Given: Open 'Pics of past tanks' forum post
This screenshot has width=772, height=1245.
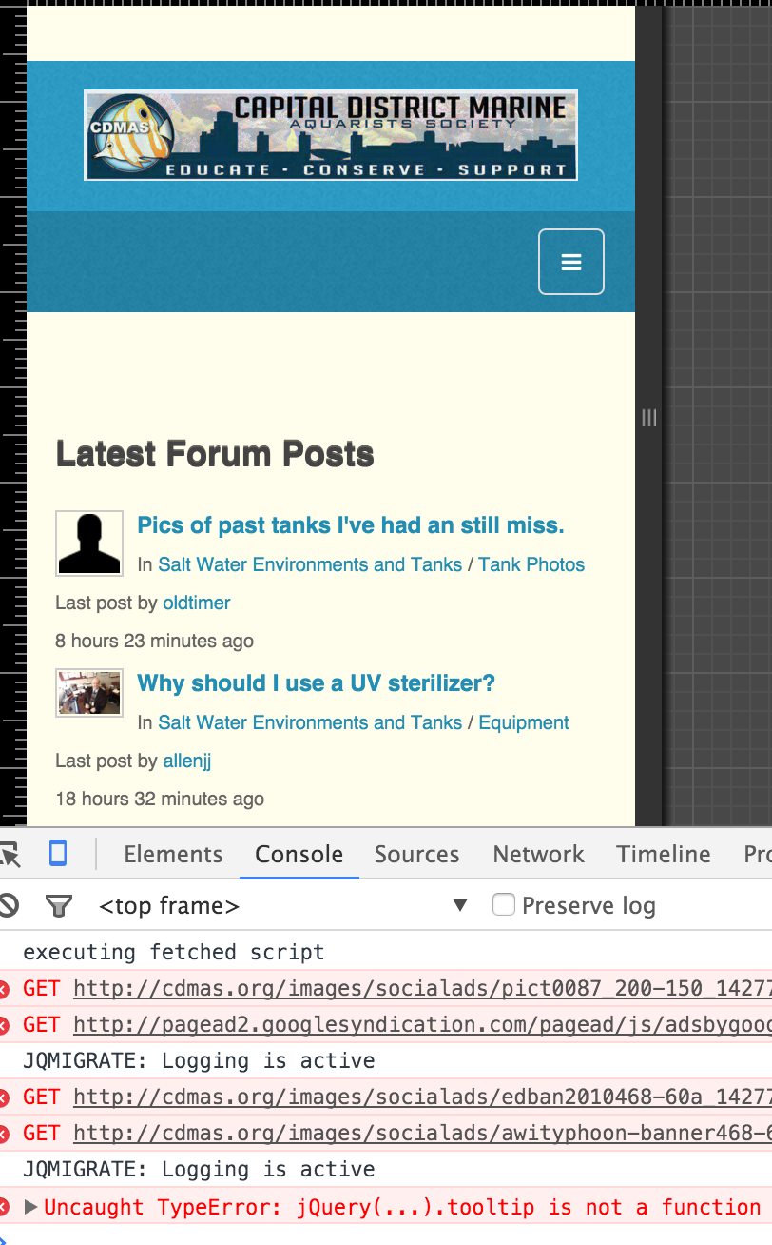Looking at the screenshot, I should tap(351, 525).
